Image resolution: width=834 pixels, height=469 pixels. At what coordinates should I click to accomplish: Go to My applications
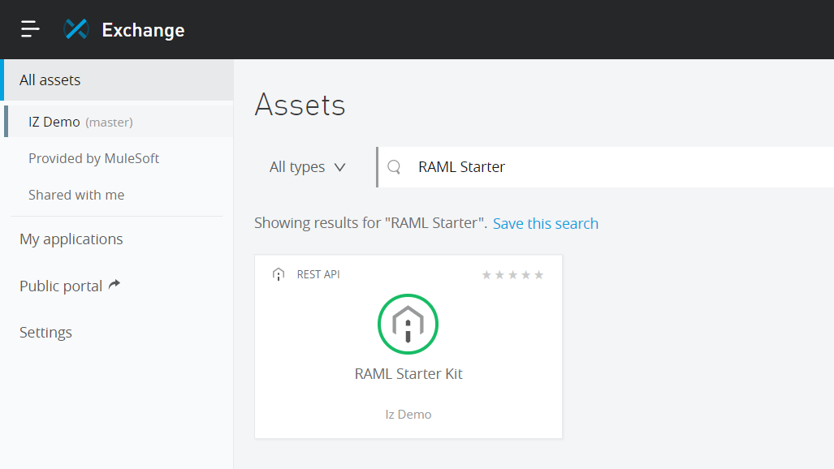coord(71,239)
